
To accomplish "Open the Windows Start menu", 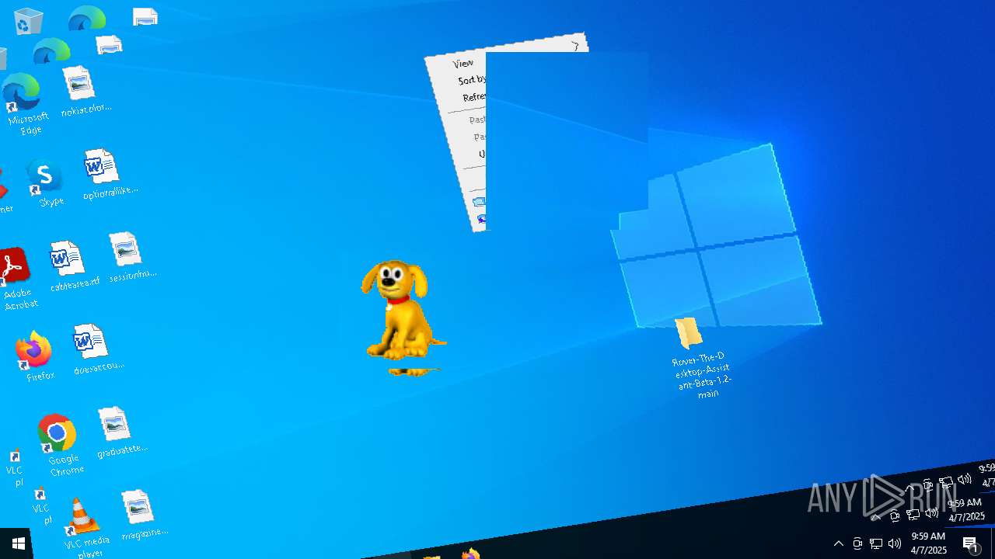I will 17,543.
